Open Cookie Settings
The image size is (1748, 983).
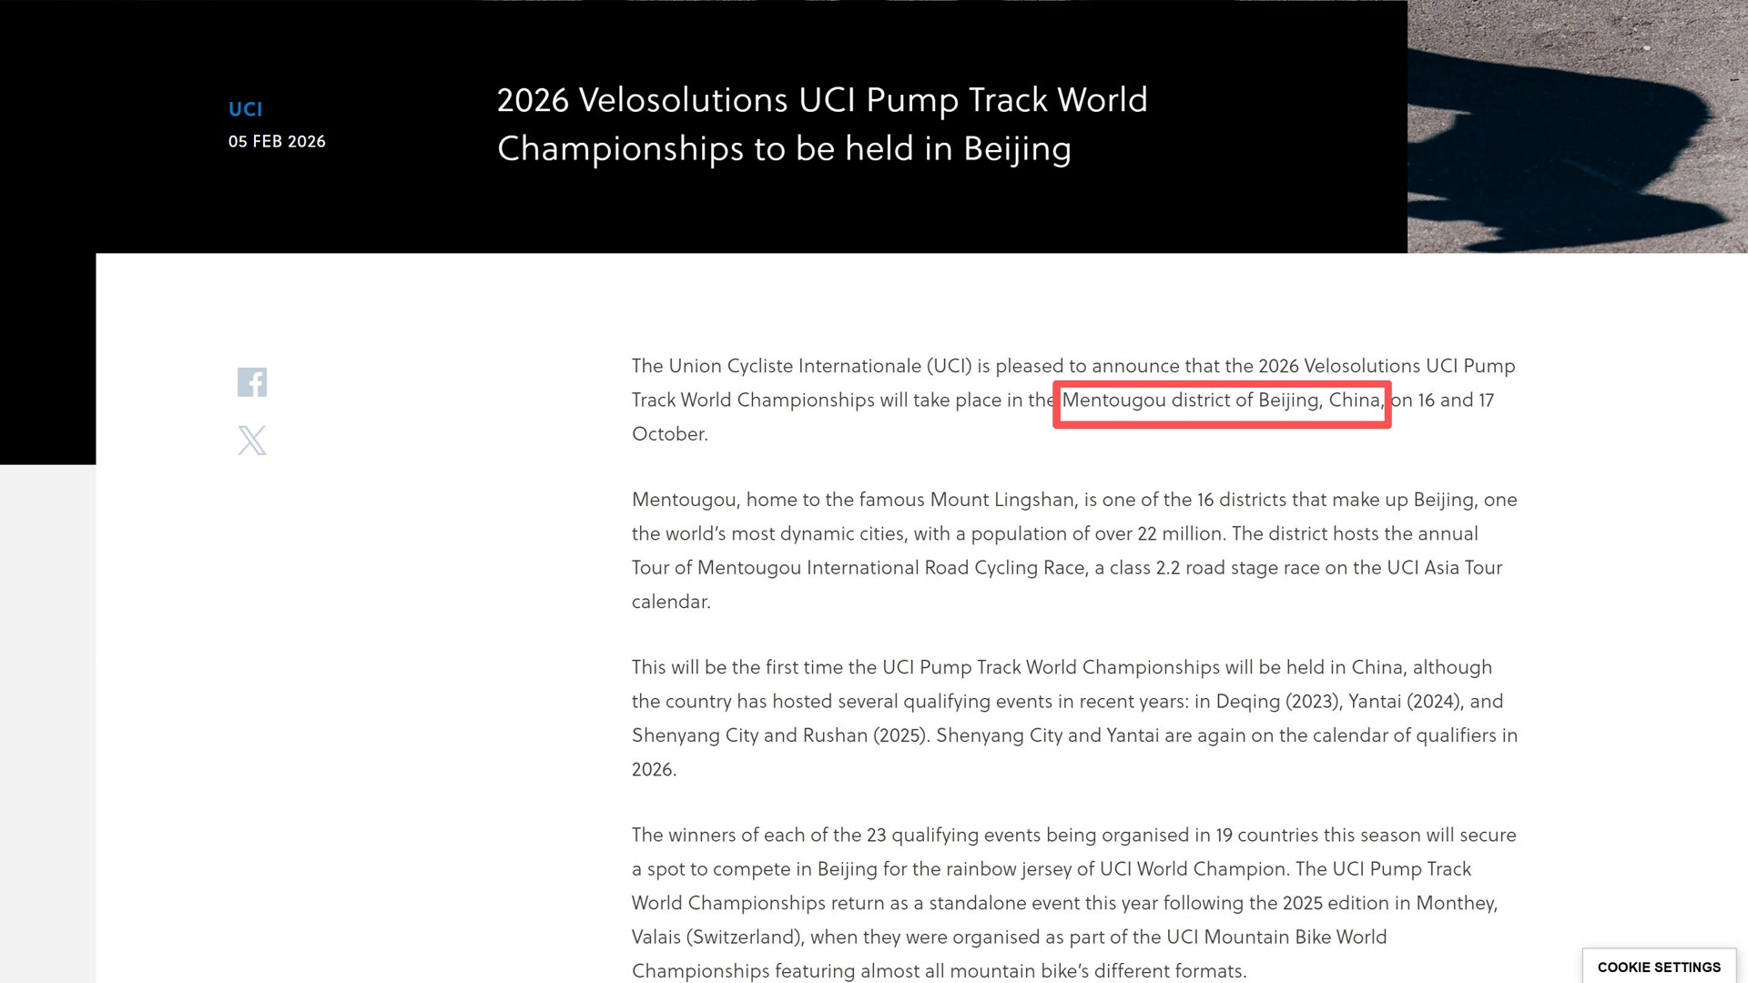pos(1659,967)
